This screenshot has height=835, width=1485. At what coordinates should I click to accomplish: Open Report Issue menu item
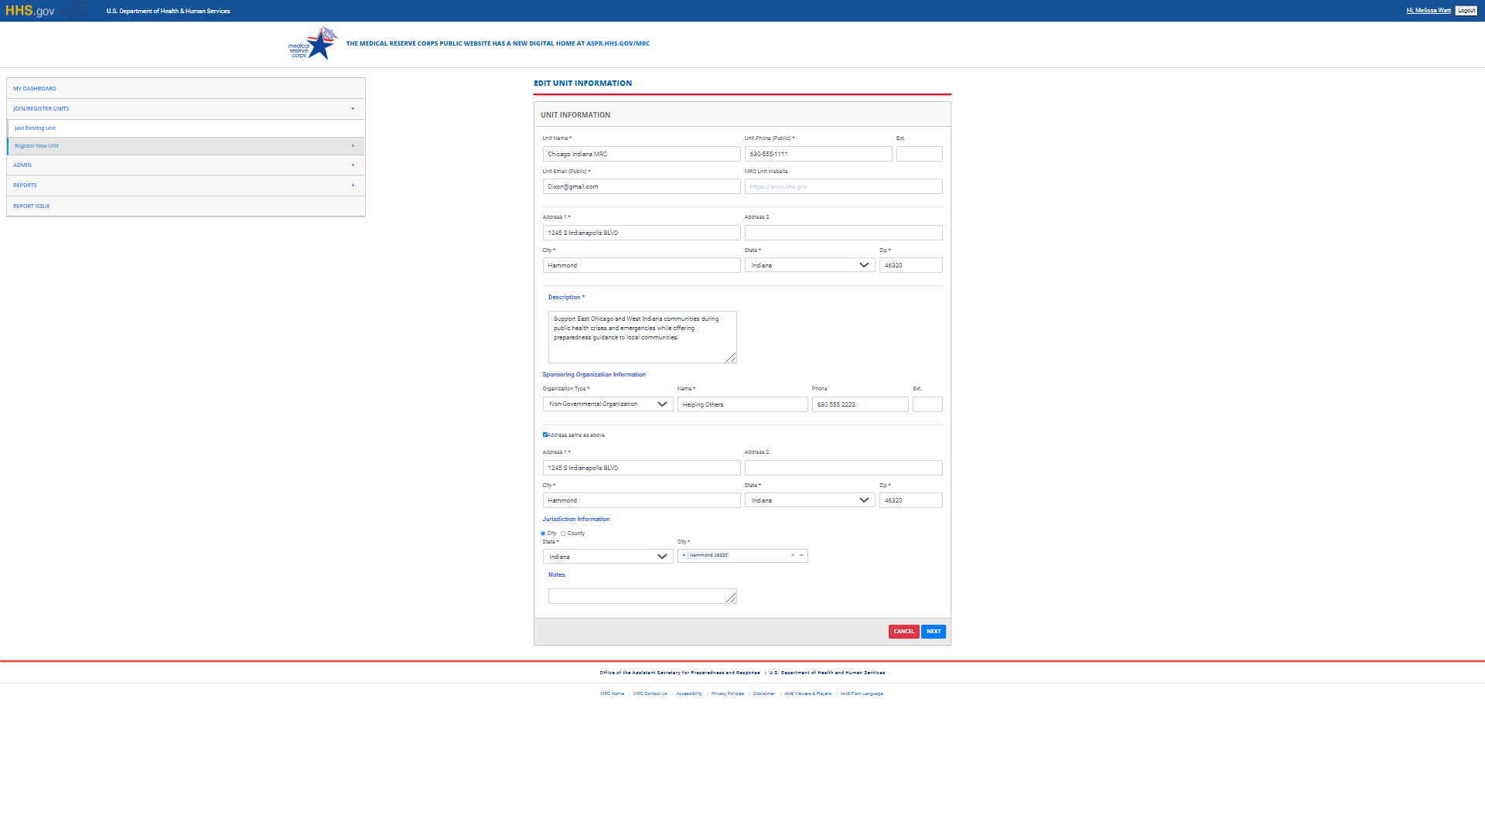point(32,206)
